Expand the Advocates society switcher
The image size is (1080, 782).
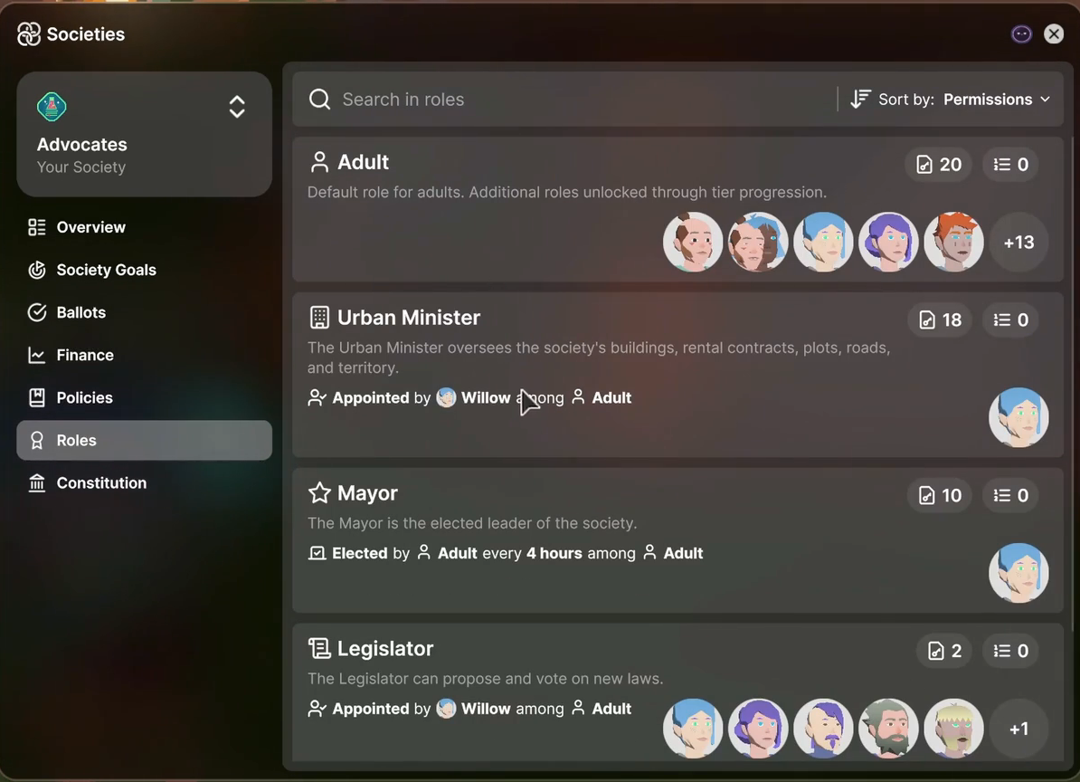pyautogui.click(x=237, y=107)
